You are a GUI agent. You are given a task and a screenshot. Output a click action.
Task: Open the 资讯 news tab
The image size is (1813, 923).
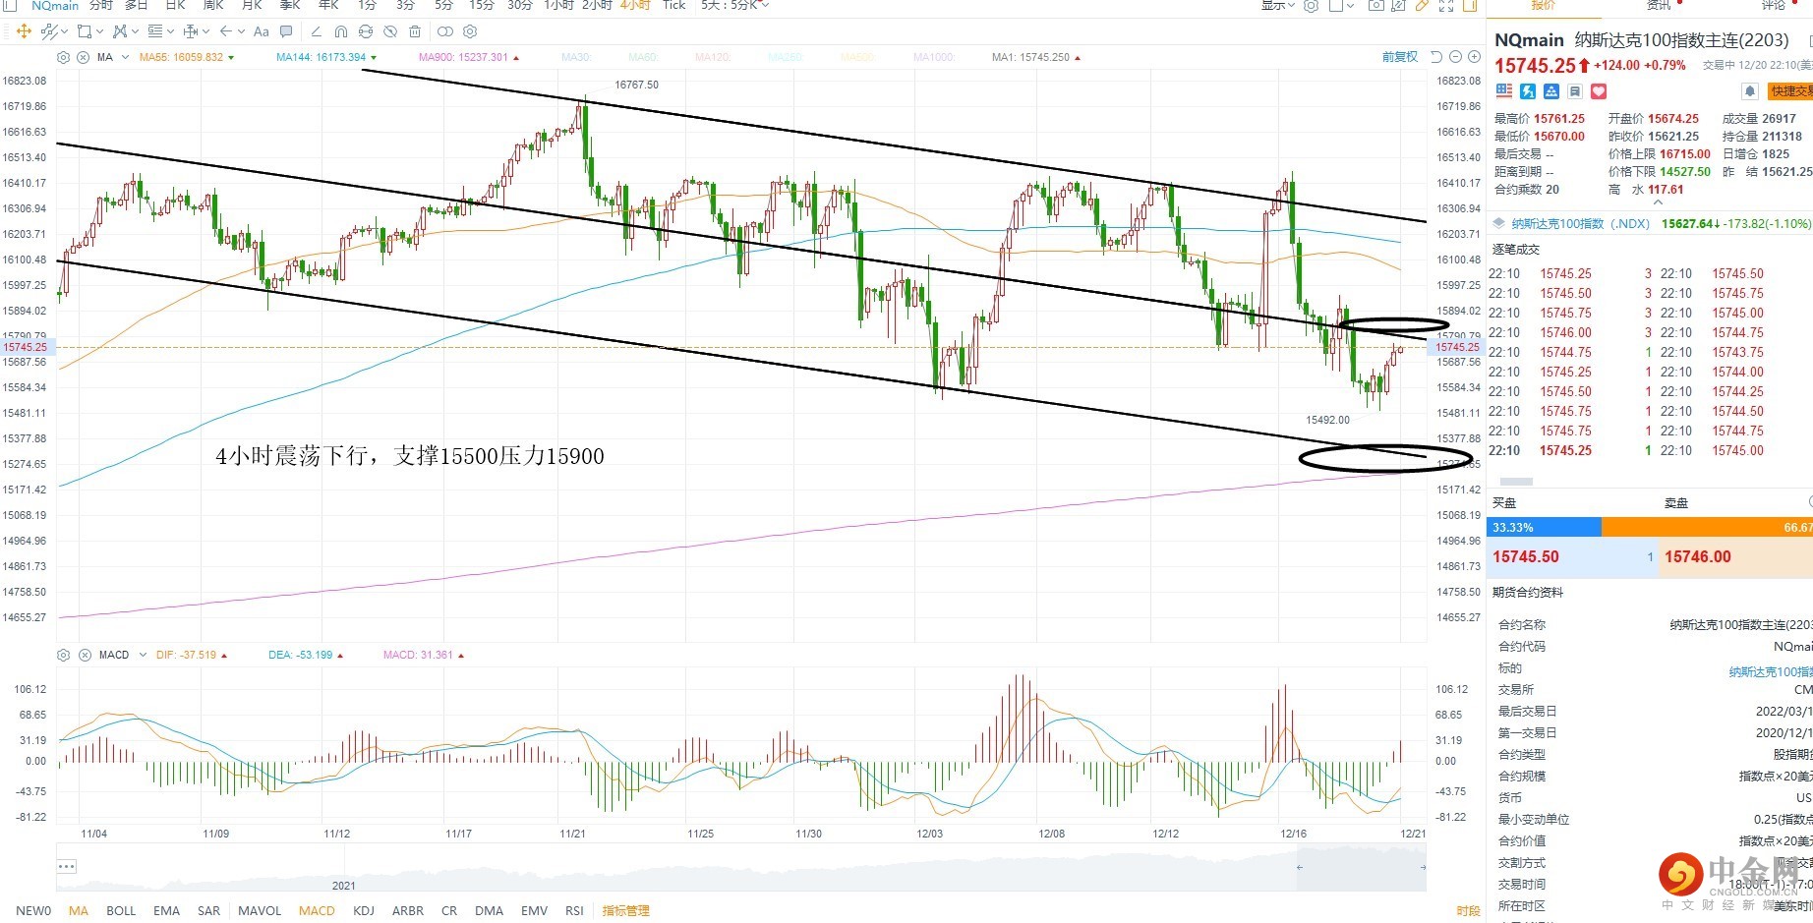pyautogui.click(x=1660, y=6)
